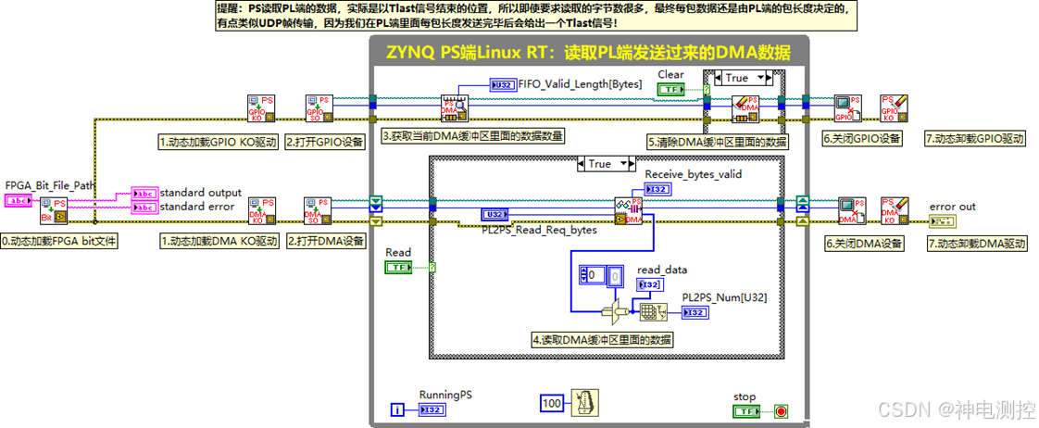This screenshot has height=428, width=1039.
Task: Click the standard output string indicator
Action: tap(144, 194)
